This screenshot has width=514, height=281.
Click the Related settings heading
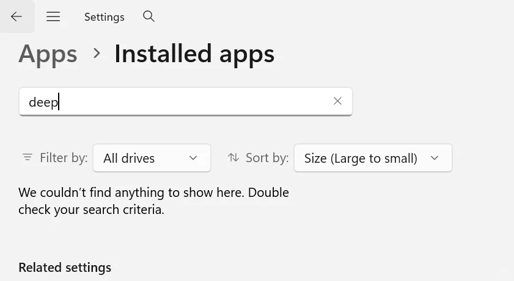point(65,268)
